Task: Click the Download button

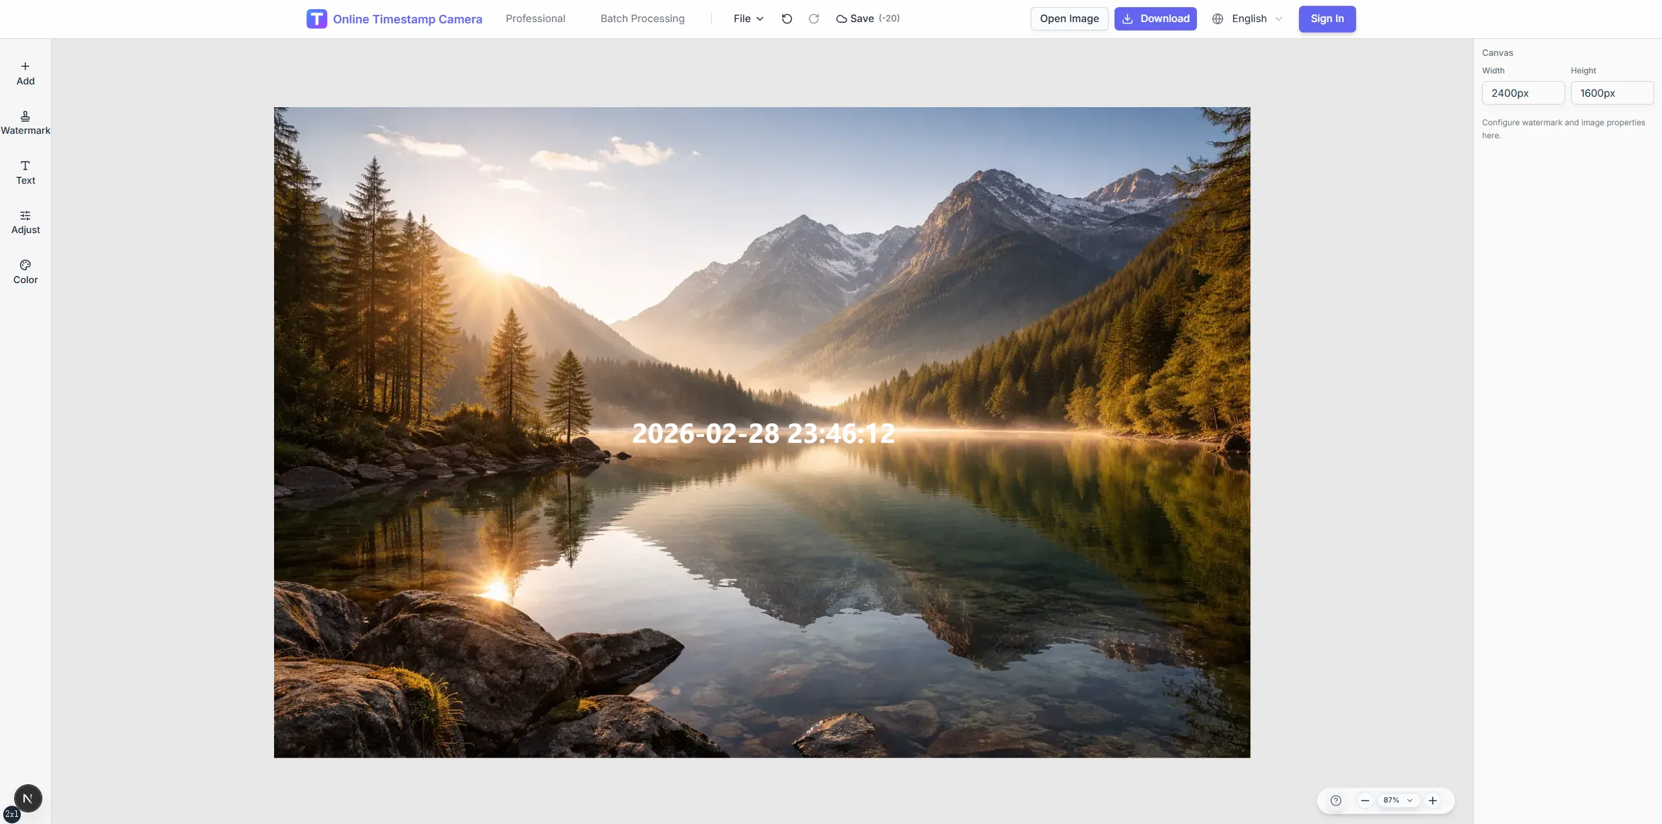Action: [x=1155, y=19]
